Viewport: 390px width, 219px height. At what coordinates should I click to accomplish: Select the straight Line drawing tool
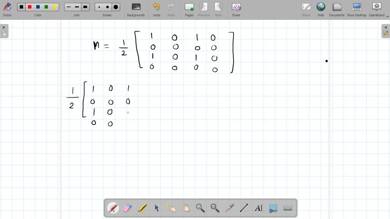(244, 208)
